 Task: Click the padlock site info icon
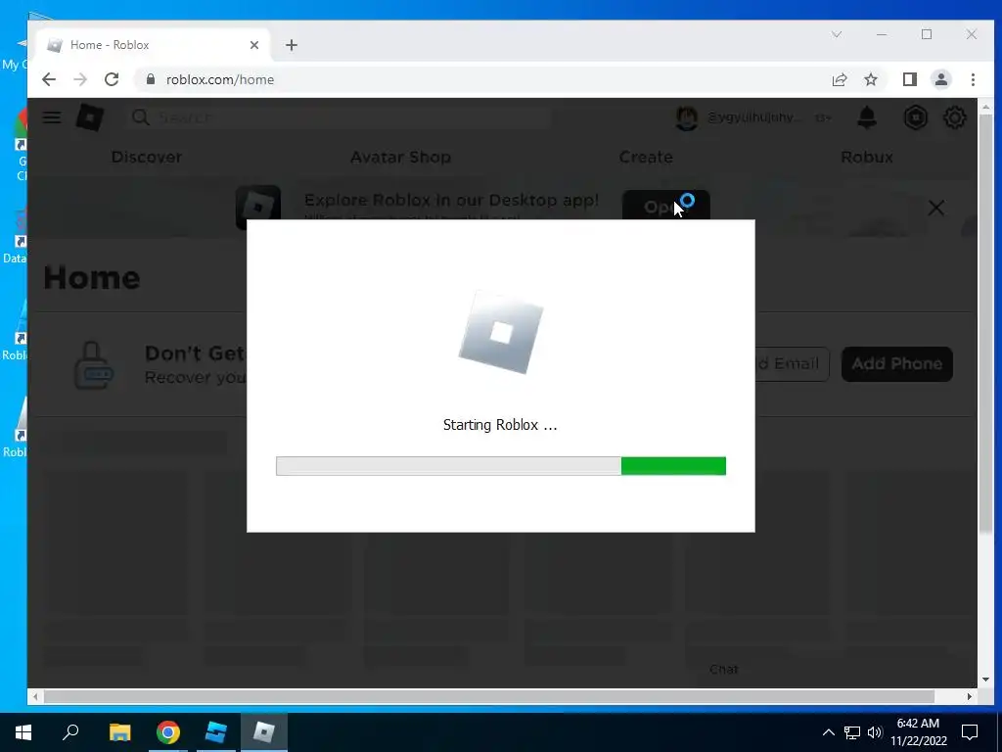pos(150,79)
